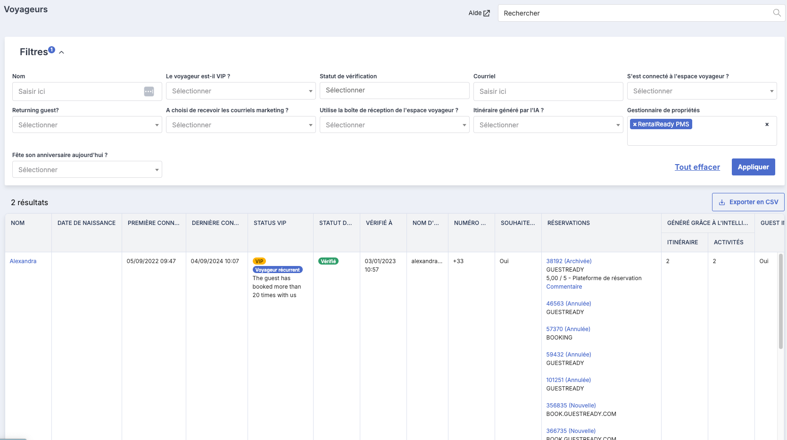The width and height of the screenshot is (787, 440).
Task: Expand the Itinéraire généré par l'IA dropdown
Action: tap(548, 125)
